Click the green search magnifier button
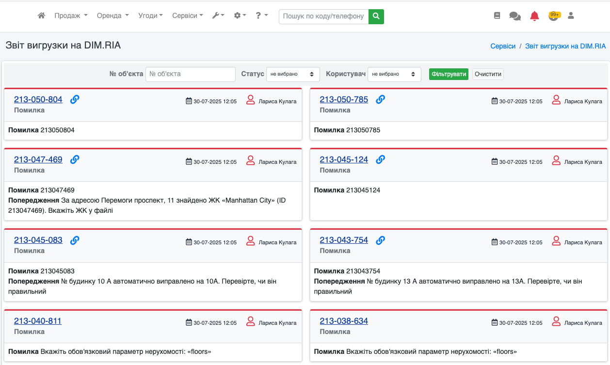This screenshot has height=365, width=610. coord(376,16)
